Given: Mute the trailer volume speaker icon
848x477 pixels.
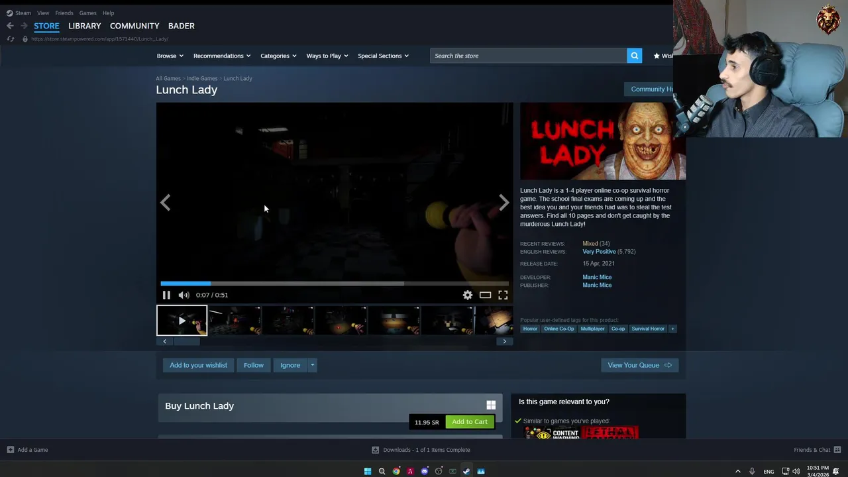Looking at the screenshot, I should pos(184,295).
